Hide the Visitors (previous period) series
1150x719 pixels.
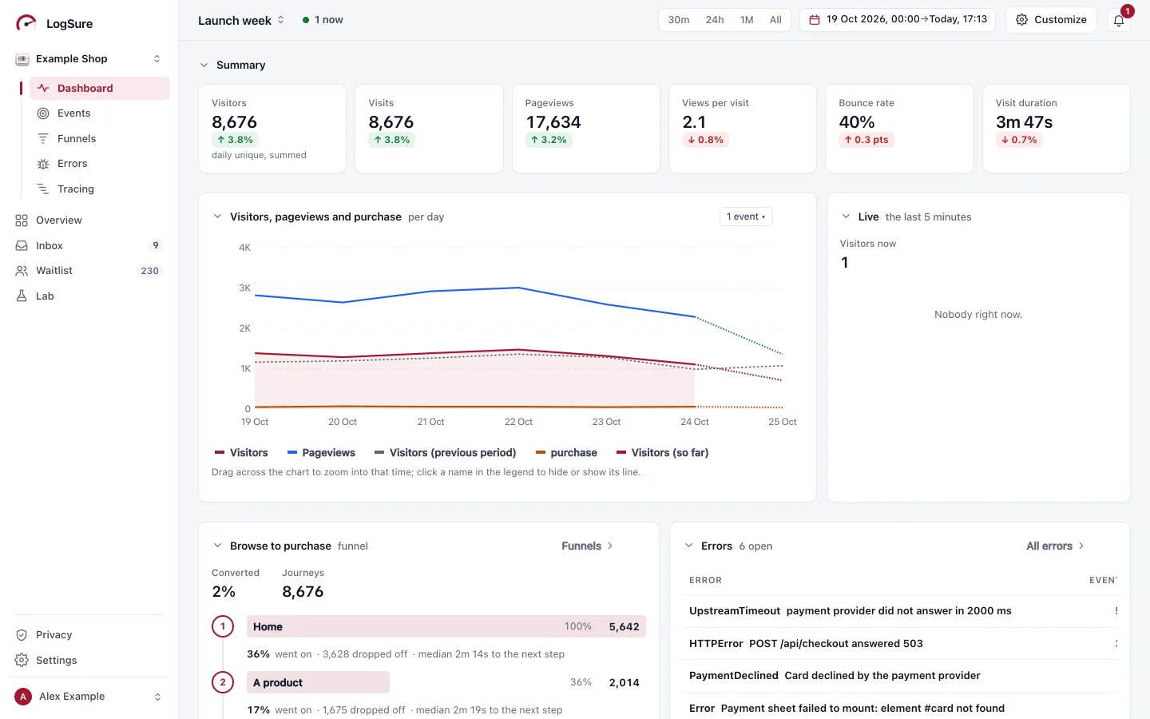pos(446,453)
